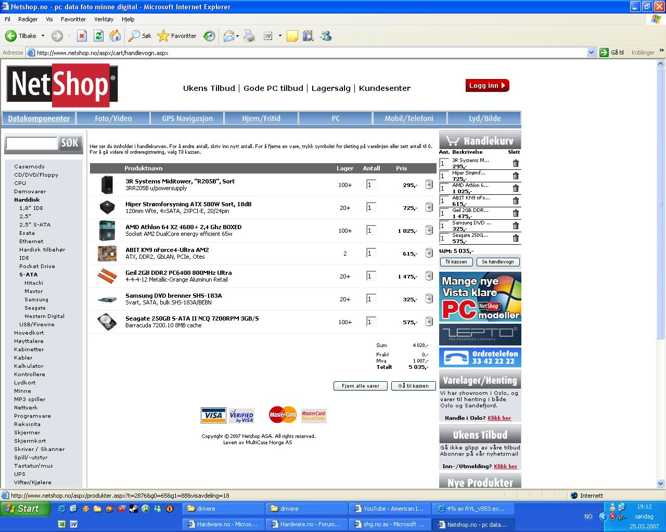
Task: Click the Se handlevogn button
Action: coord(498,262)
